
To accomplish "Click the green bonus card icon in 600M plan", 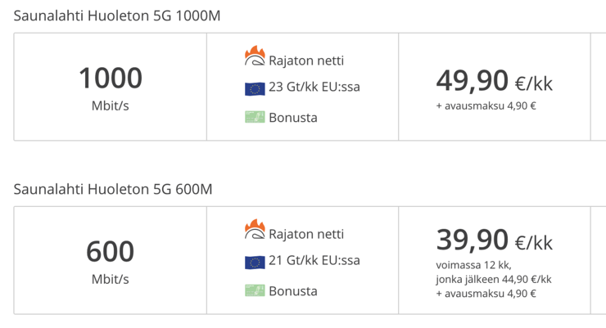I will pyautogui.click(x=255, y=290).
